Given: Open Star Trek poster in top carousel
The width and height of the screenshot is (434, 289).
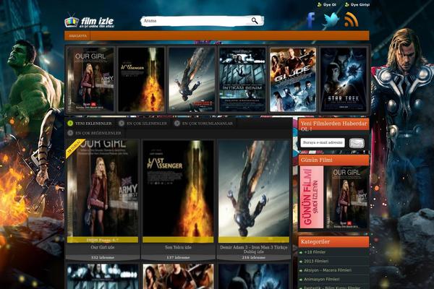Looking at the screenshot, I should [344, 79].
